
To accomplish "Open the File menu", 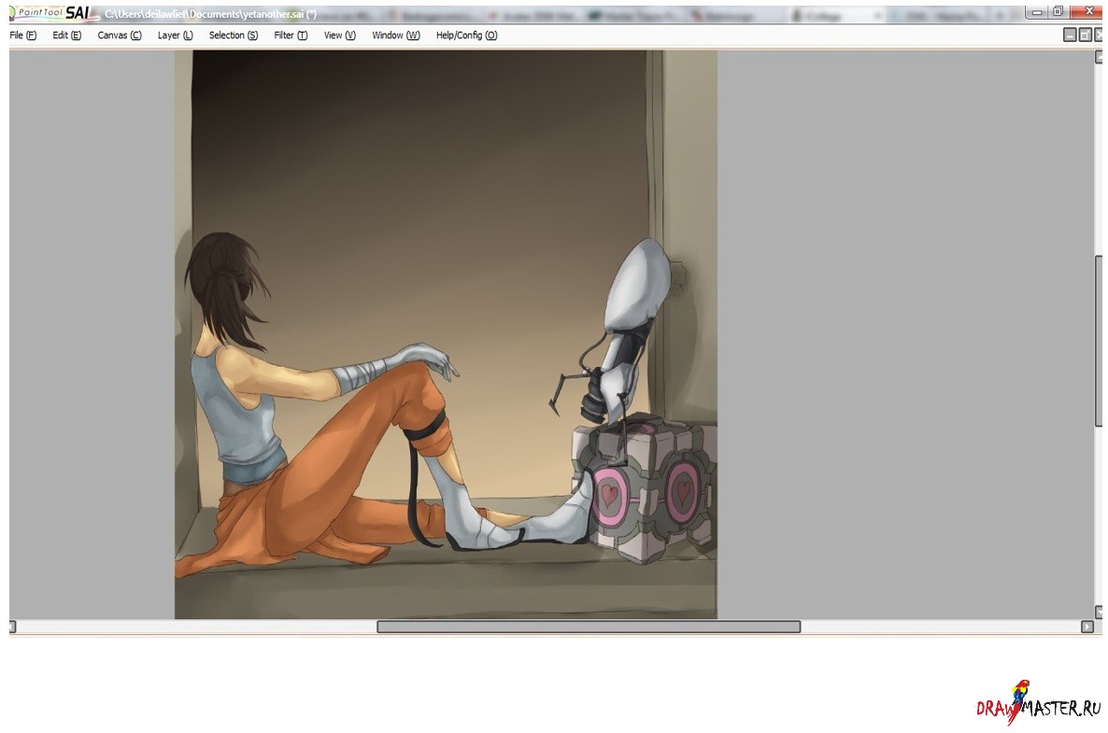I will [22, 35].
